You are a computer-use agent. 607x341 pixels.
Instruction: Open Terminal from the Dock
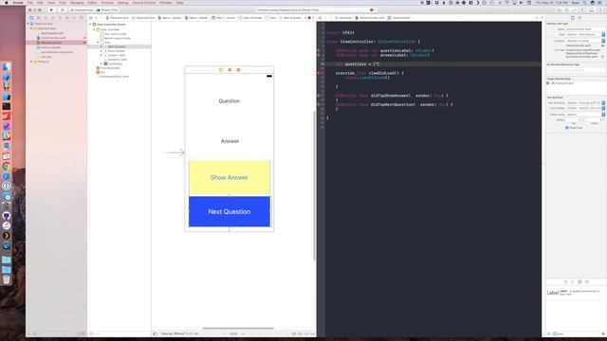pyautogui.click(x=7, y=106)
